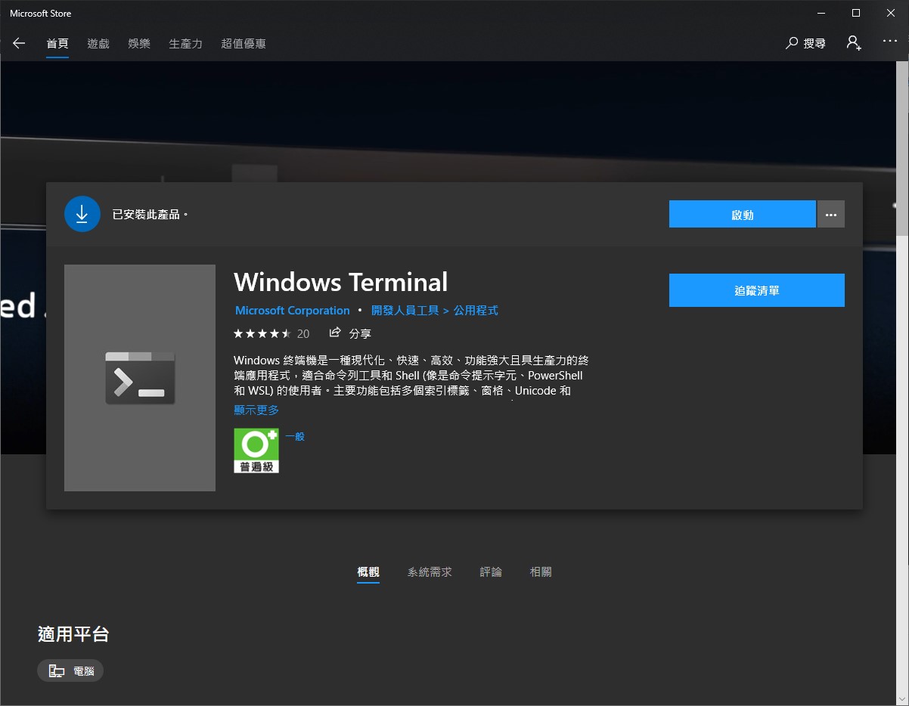Screen dimensions: 909x706
Task: Close the Microsoft Store window
Action: 891,13
